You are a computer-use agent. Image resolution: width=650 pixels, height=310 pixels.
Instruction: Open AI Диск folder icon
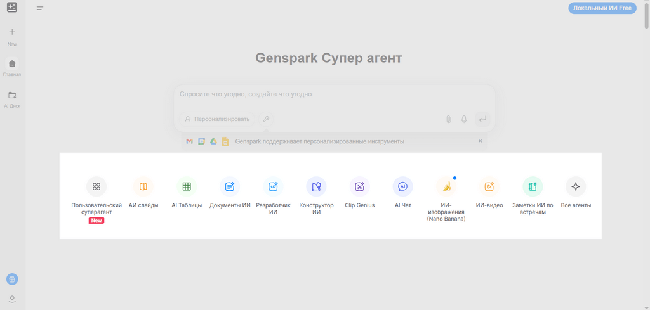(x=12, y=95)
